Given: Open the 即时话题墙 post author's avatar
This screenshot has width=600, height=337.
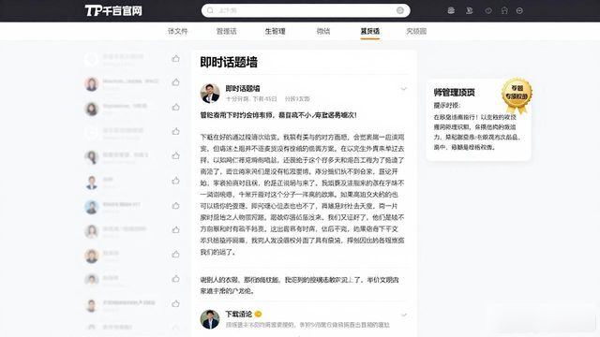Looking at the screenshot, I should click(x=210, y=94).
